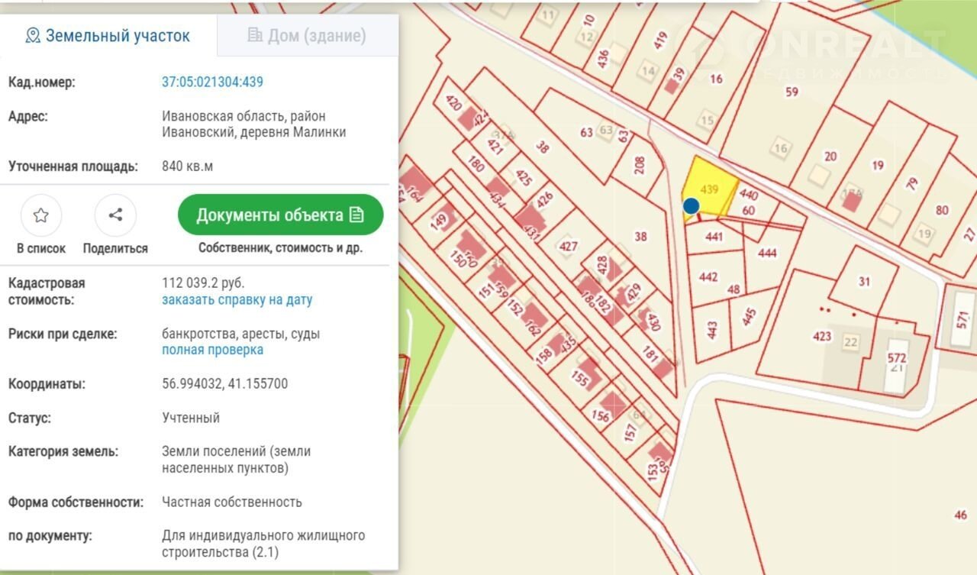
Task: Click the заказать справку на дату link
Action: click(x=237, y=300)
